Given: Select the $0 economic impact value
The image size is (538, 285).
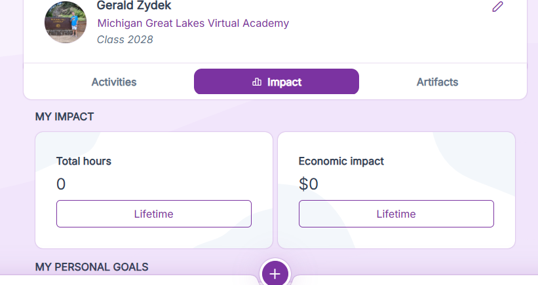Looking at the screenshot, I should click(x=309, y=184).
